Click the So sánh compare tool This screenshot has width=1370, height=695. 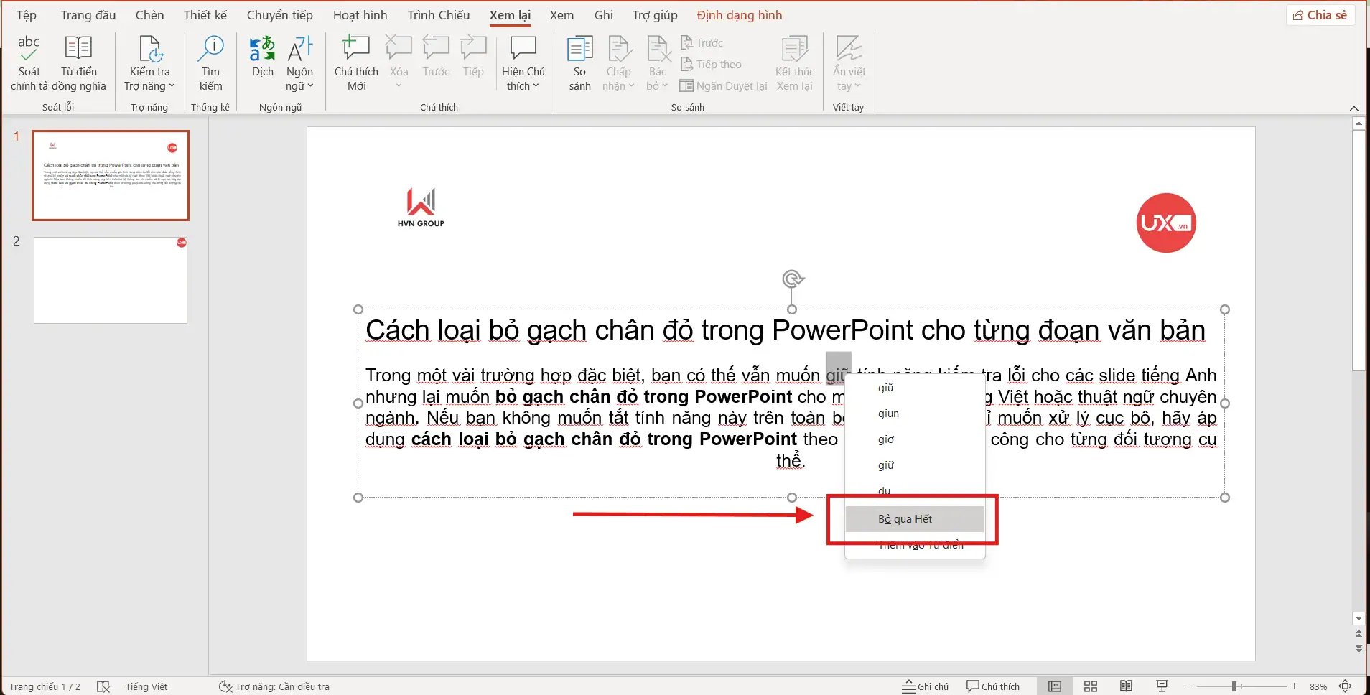click(x=579, y=63)
